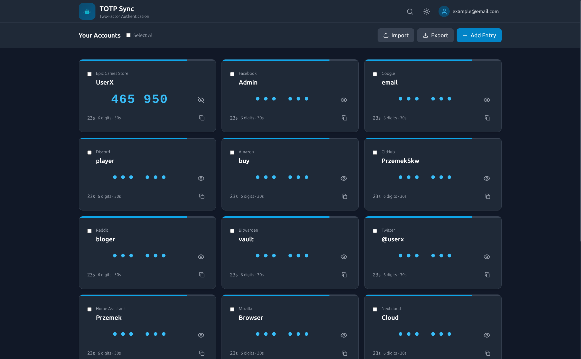Click the Export button
This screenshot has width=581, height=359.
pos(435,35)
